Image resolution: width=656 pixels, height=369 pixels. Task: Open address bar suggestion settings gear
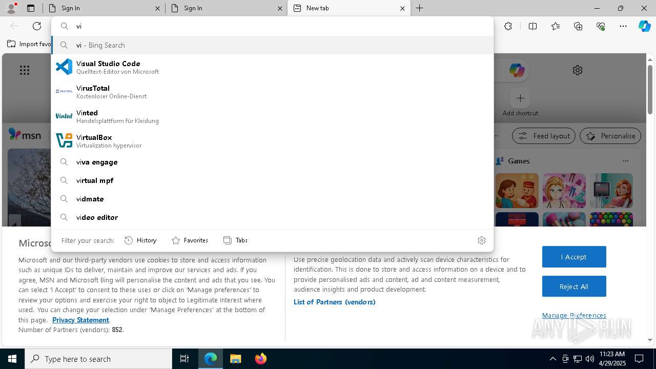tap(481, 240)
